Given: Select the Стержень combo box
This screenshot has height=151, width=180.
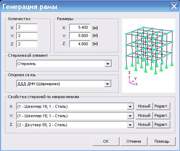Looking at the screenshot, I should coord(64,64).
